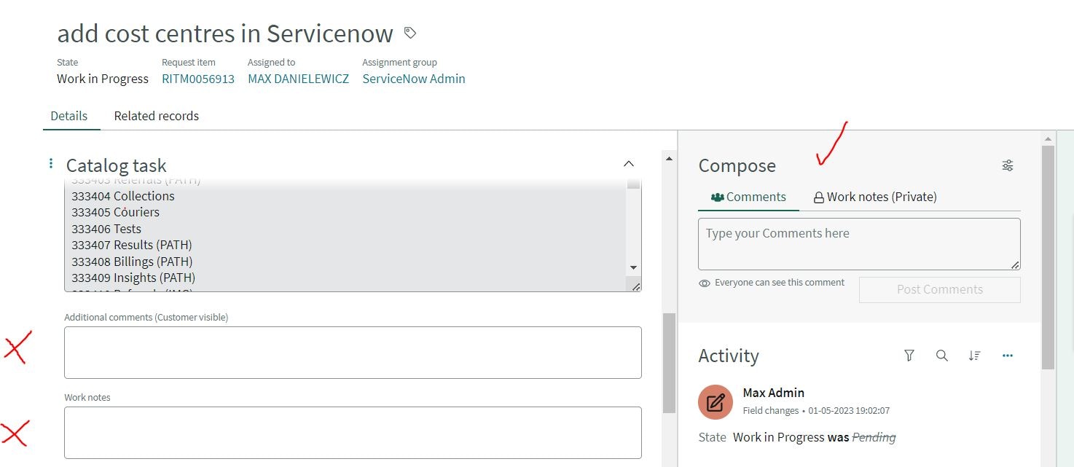Click the lock icon on Work notes tab
The height and width of the screenshot is (467, 1074).
coord(818,196)
